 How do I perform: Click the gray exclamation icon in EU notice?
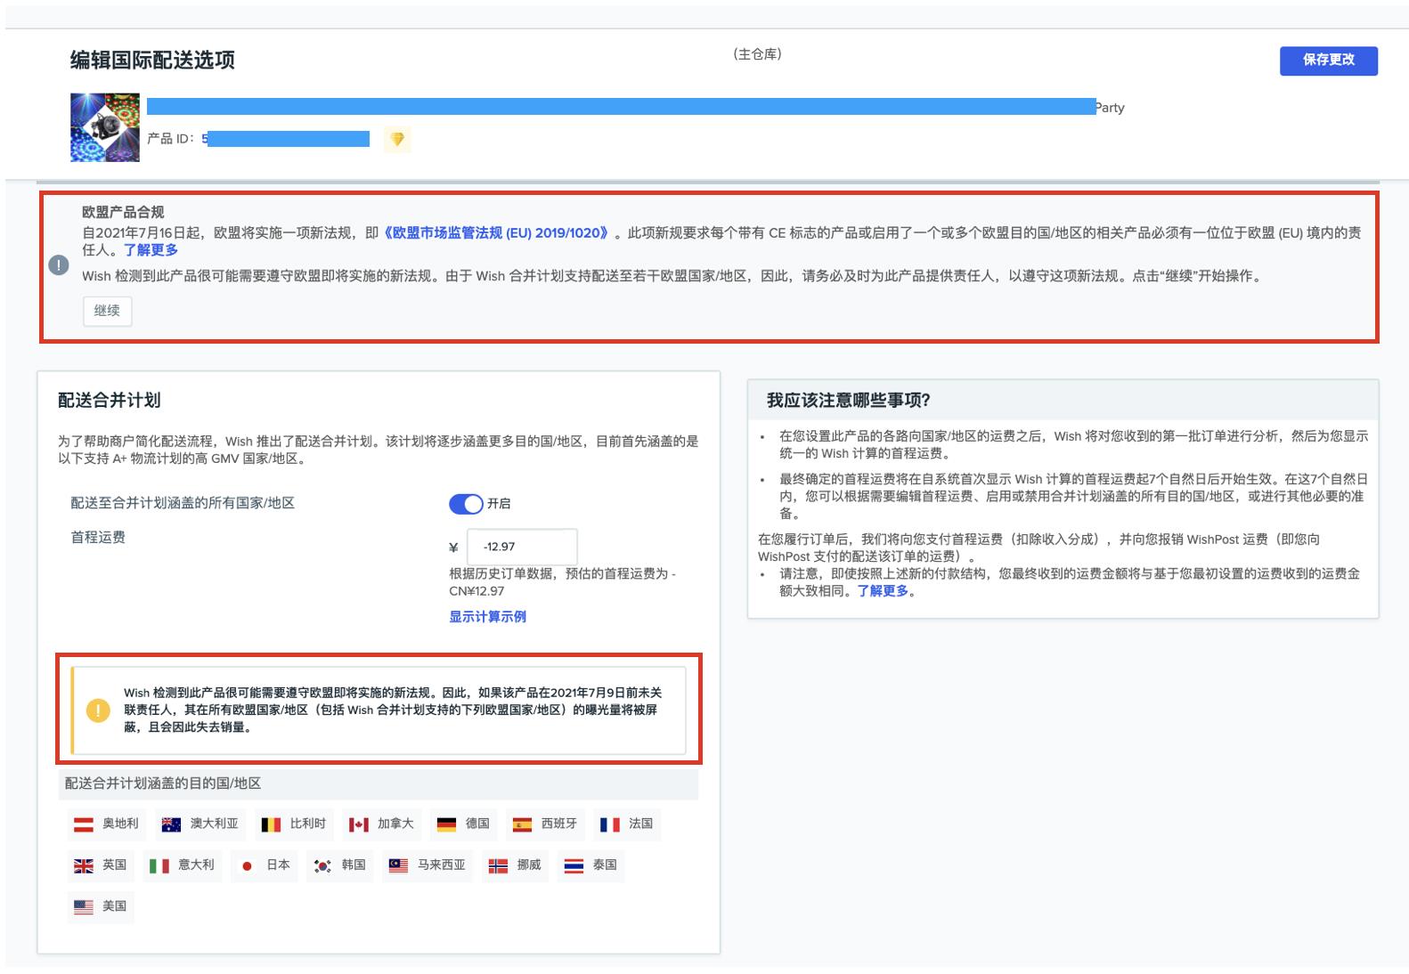point(59,265)
